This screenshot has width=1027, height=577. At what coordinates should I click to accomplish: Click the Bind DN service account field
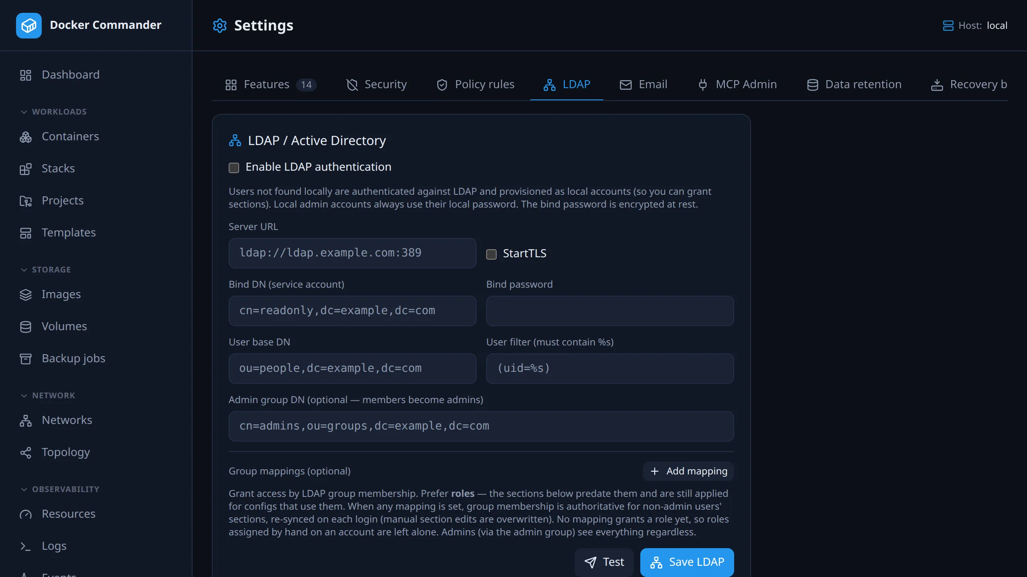(x=353, y=311)
